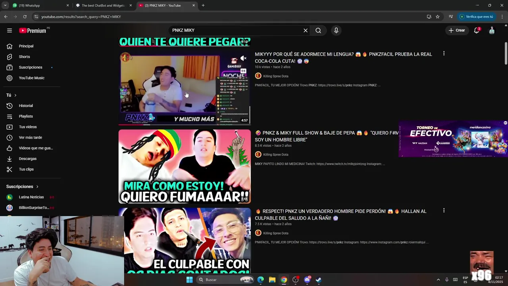This screenshot has height=286, width=508.
Task: Expand the Tú section chevron
Action: point(15,95)
